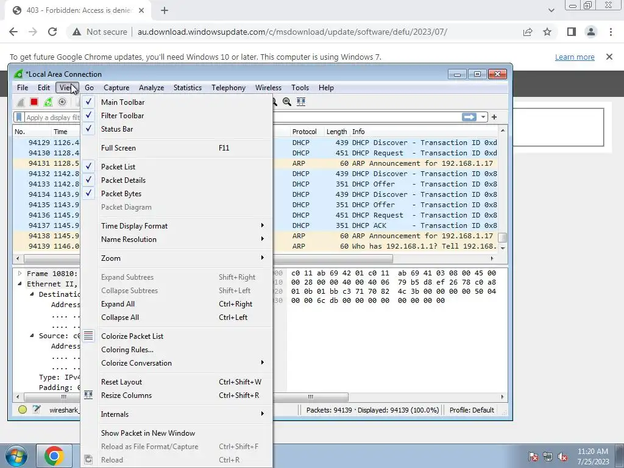Click the Chrome icon in the taskbar

[x=54, y=456]
